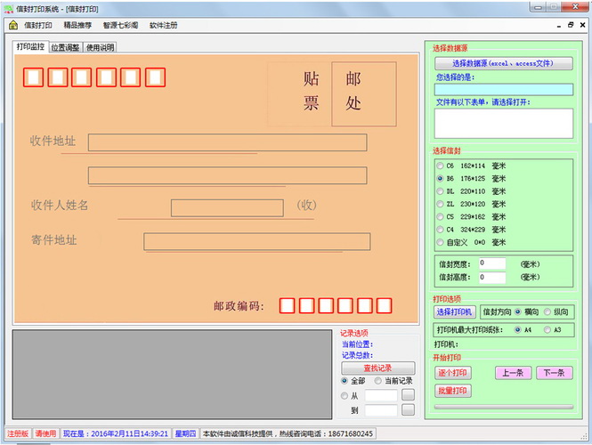This screenshot has width=592, height=445.
Task: Click 星期四 in status bar
Action: pyautogui.click(x=185, y=433)
